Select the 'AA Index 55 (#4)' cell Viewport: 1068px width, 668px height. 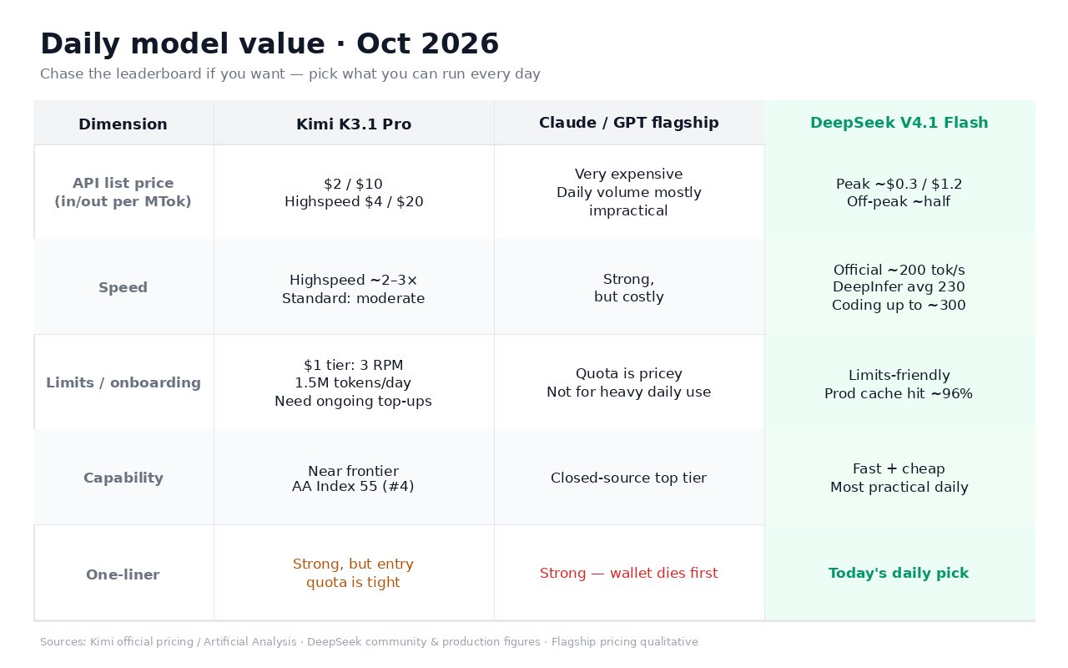coord(354,478)
